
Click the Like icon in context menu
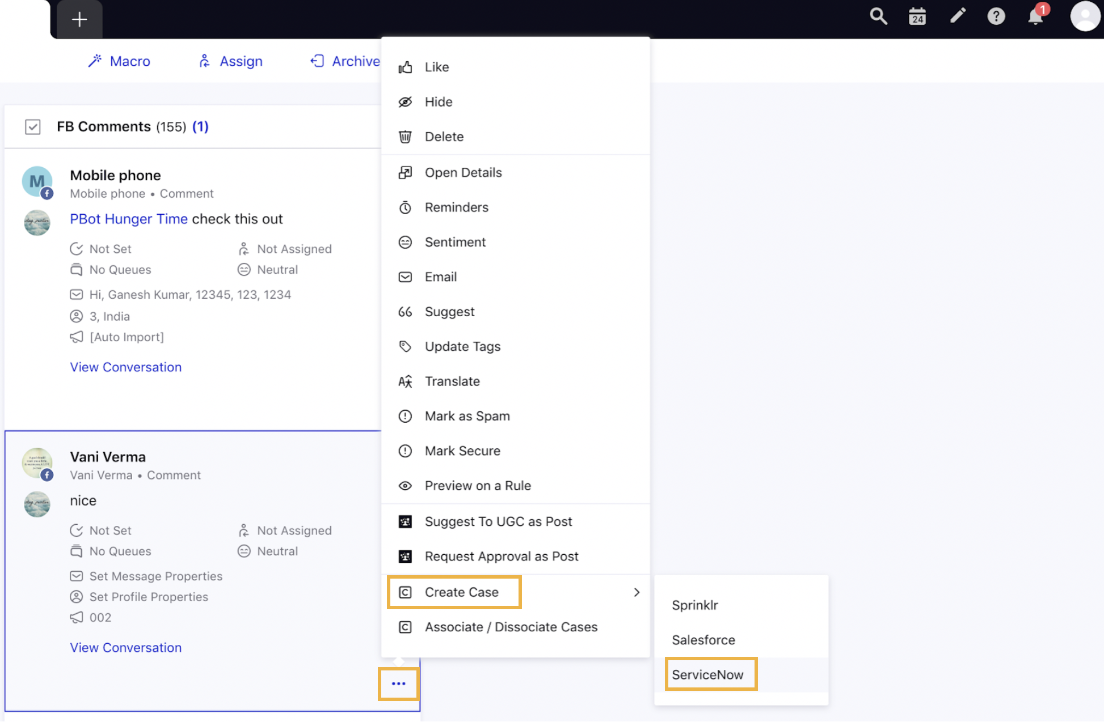pos(406,67)
